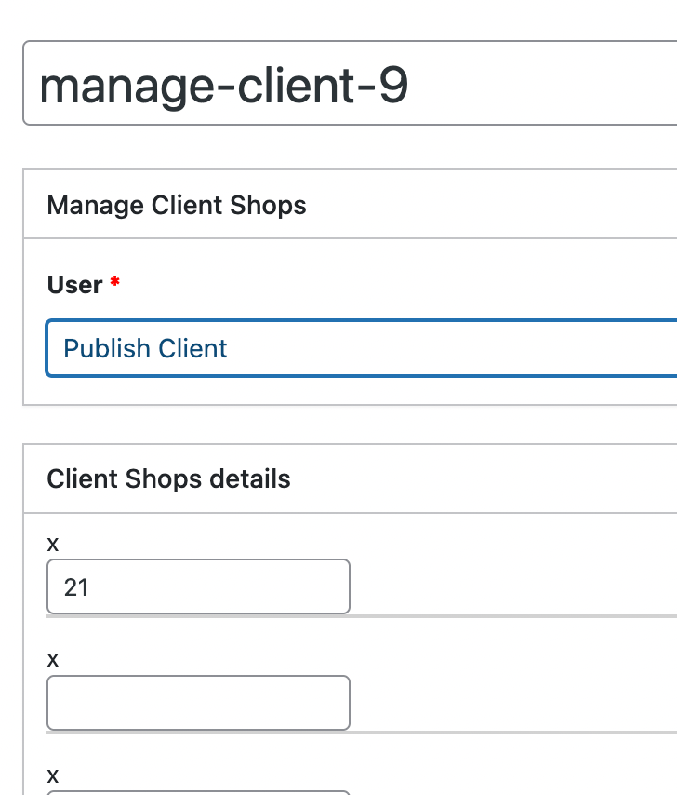Click the divider line below the 21 field
The image size is (677, 795).
click(x=361, y=615)
